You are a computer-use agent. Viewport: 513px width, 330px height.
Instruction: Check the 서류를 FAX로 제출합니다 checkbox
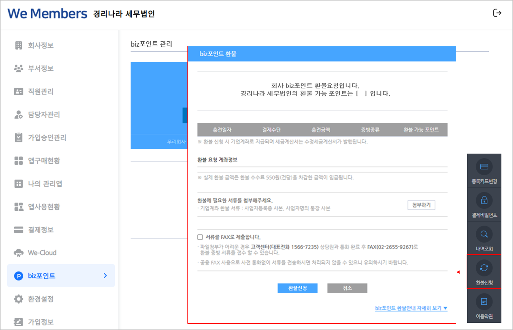200,237
